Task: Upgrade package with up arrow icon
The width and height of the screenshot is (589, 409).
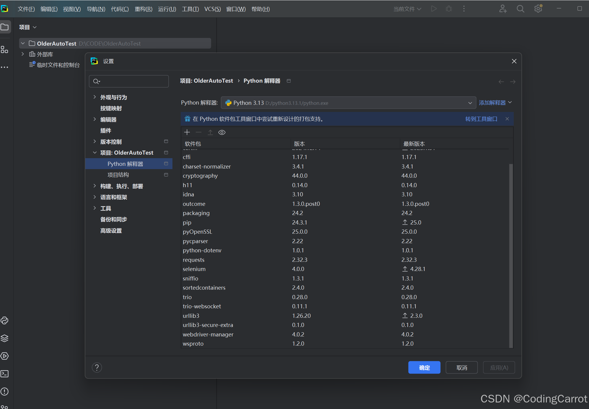Action: [x=210, y=132]
